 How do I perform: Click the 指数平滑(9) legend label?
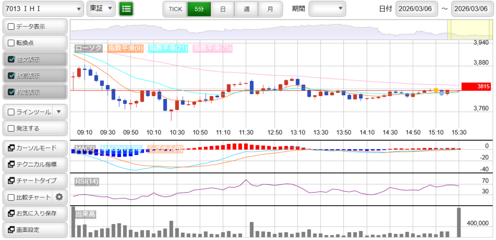[x=125, y=48]
